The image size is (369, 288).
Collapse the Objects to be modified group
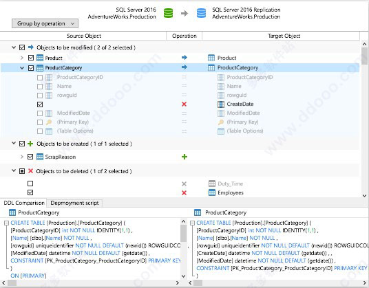click(14, 47)
